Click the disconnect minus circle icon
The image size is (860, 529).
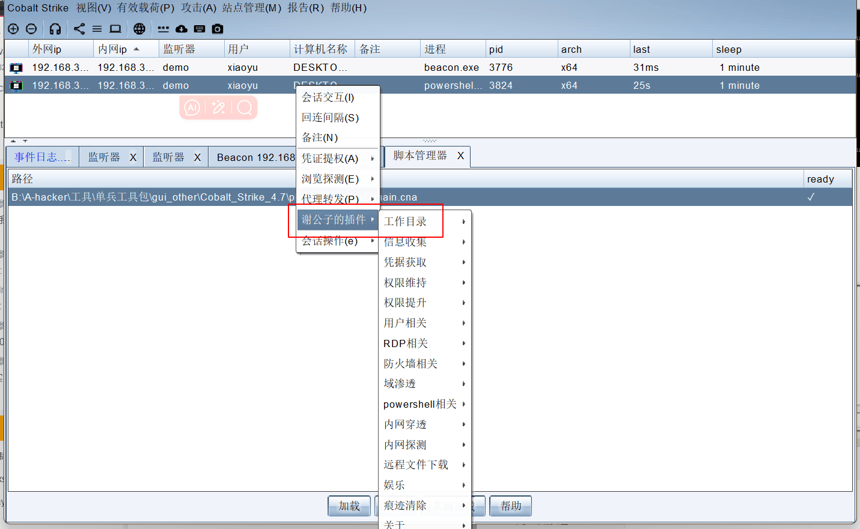31,29
